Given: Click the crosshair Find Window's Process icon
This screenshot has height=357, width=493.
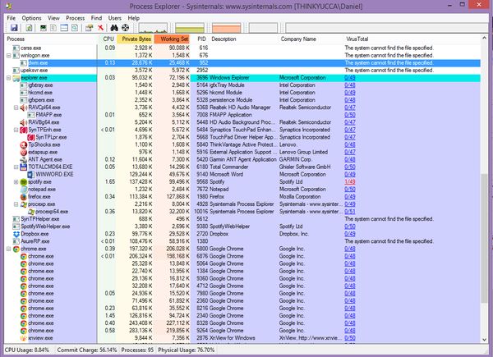Looking at the screenshot, I should point(125,28).
